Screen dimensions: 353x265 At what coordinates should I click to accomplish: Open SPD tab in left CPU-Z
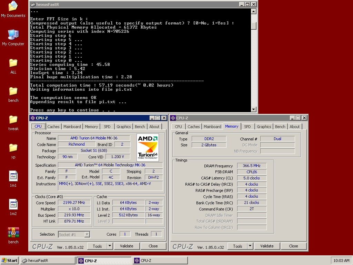107,127
